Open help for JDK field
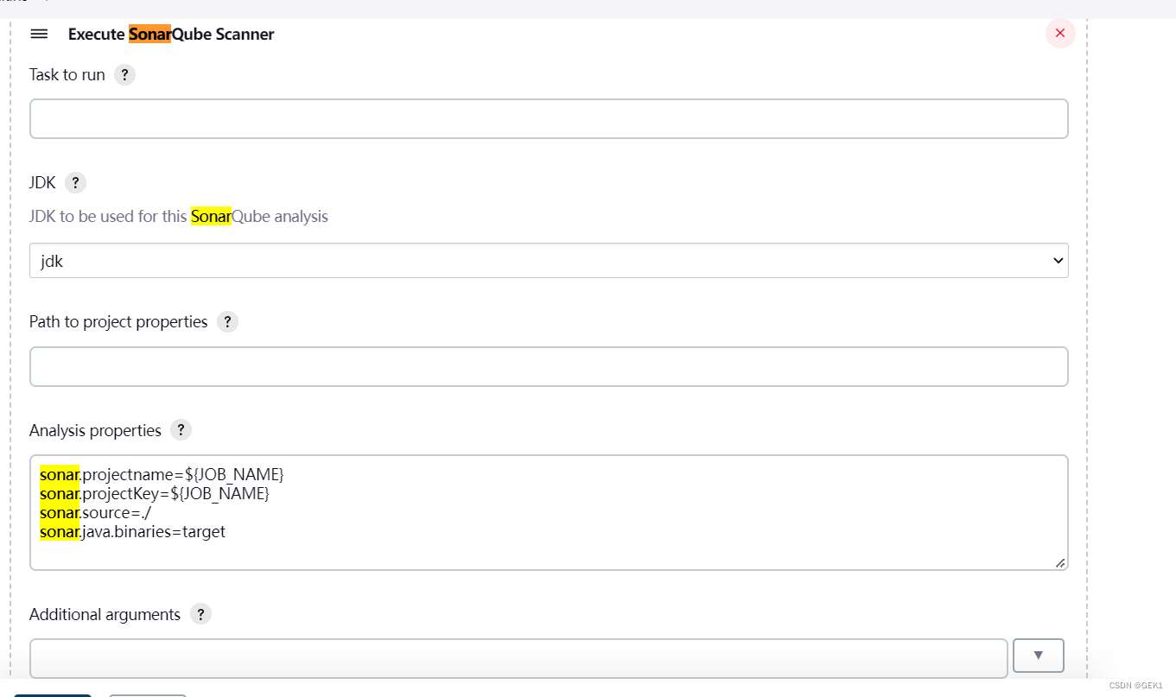The image size is (1176, 697). (75, 183)
